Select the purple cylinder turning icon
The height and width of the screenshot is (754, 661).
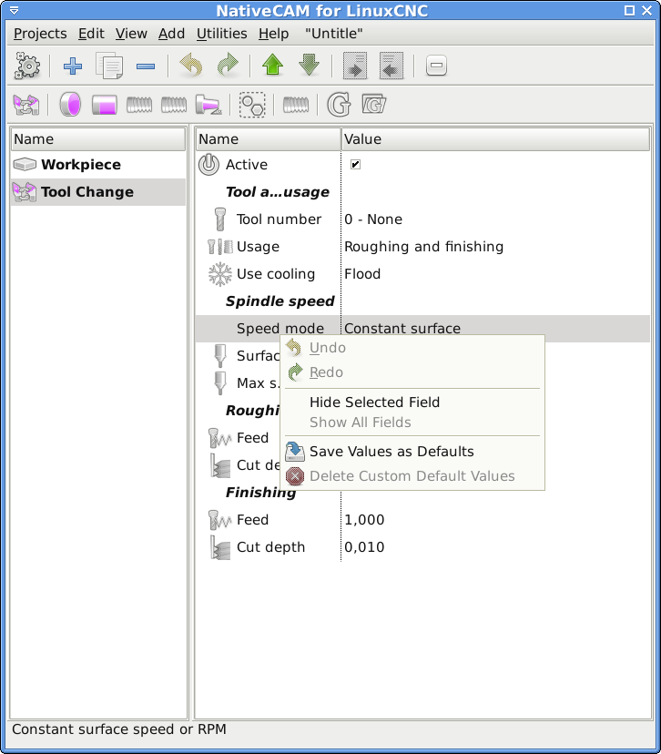(105, 105)
